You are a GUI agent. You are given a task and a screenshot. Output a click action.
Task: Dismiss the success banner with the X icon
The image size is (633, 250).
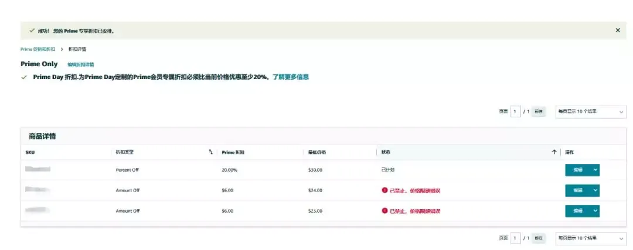tap(618, 30)
